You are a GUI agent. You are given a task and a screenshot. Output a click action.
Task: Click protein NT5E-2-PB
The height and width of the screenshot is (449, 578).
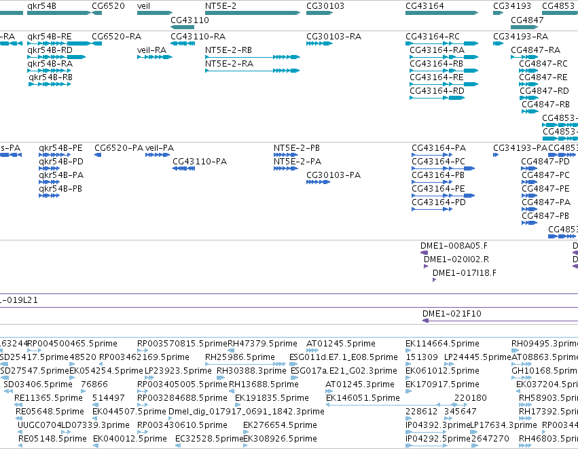point(296,148)
